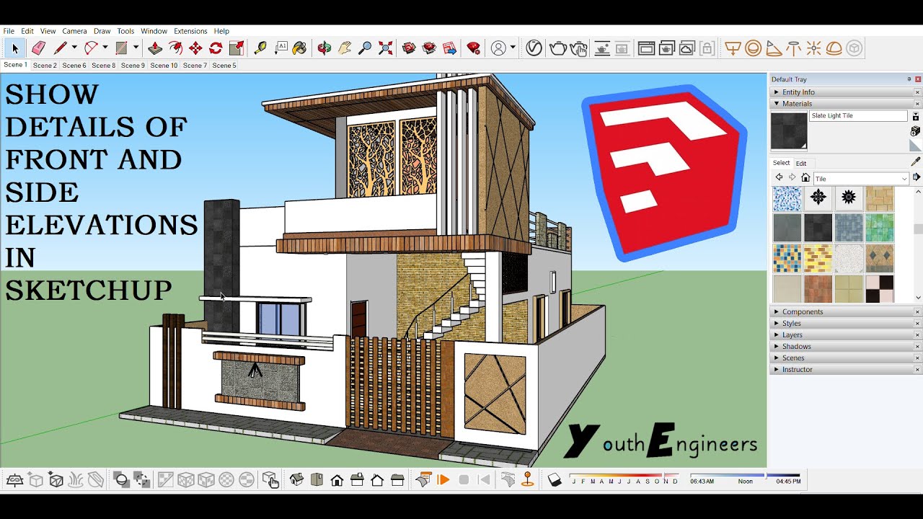This screenshot has width=923, height=519.
Task: Select the Rectangle shape tool
Action: (121, 48)
